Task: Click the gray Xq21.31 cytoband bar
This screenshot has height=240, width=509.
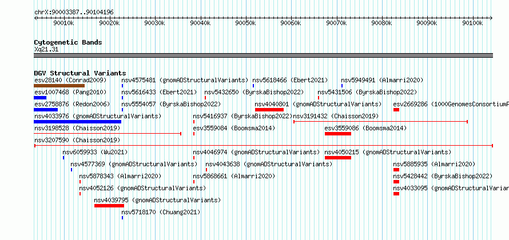Action: coord(263,55)
